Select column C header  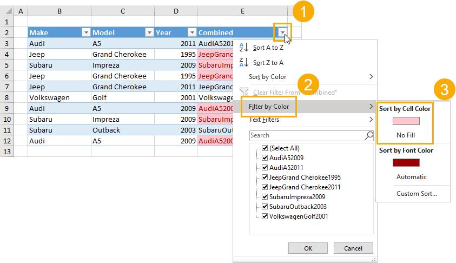[123, 11]
